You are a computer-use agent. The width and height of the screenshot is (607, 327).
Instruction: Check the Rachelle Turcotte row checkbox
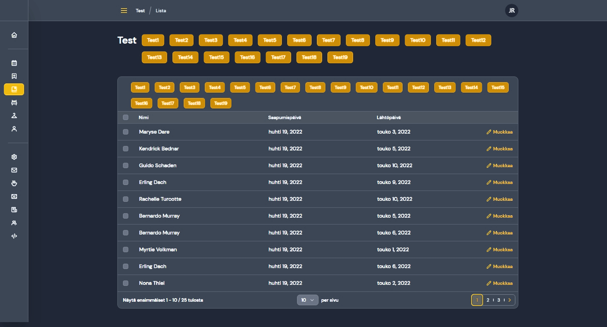[x=126, y=199]
